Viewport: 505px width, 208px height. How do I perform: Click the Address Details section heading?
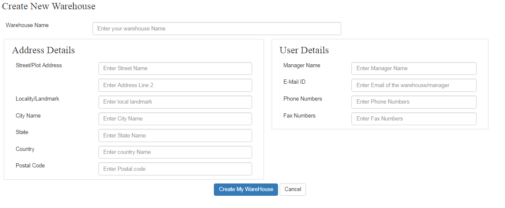[43, 50]
